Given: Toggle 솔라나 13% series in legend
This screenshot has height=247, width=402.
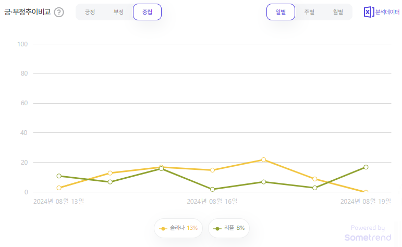Looking at the screenshot, I should coord(178,228).
